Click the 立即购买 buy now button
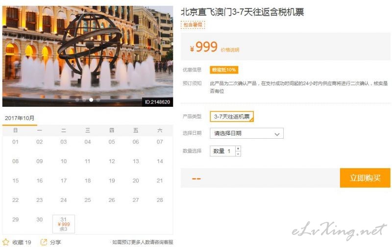Viewport: 392px width, 247px height. coord(365,178)
